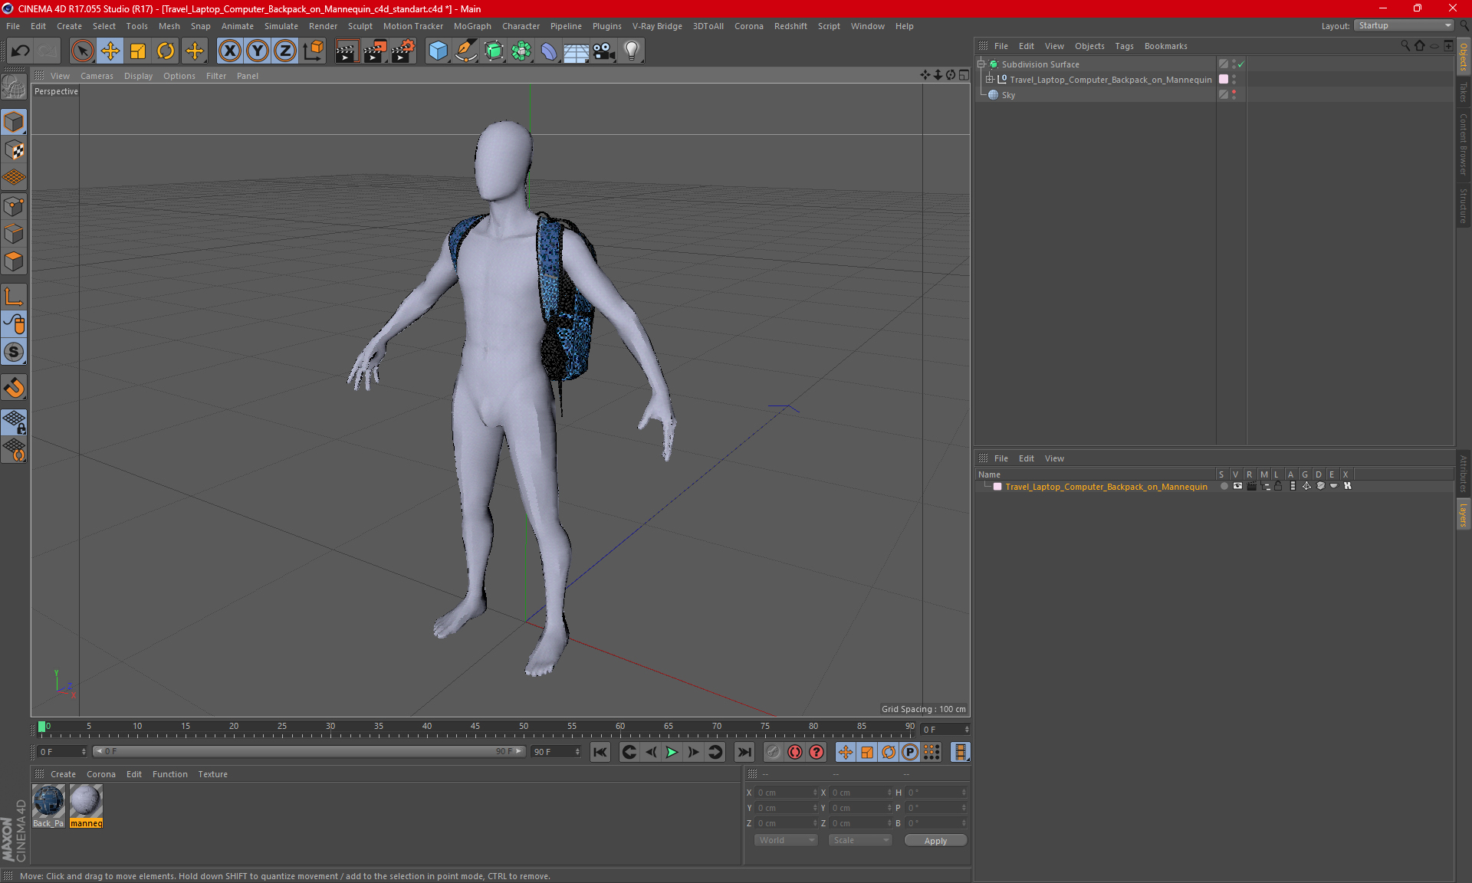
Task: Add a Cube primitive object
Action: [438, 51]
